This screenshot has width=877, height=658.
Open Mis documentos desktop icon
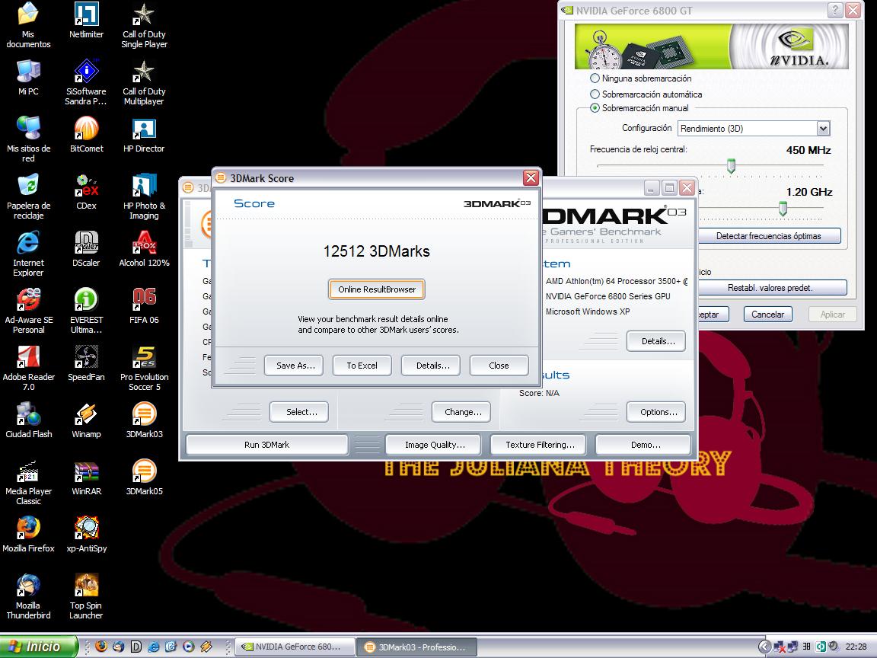pos(28,25)
